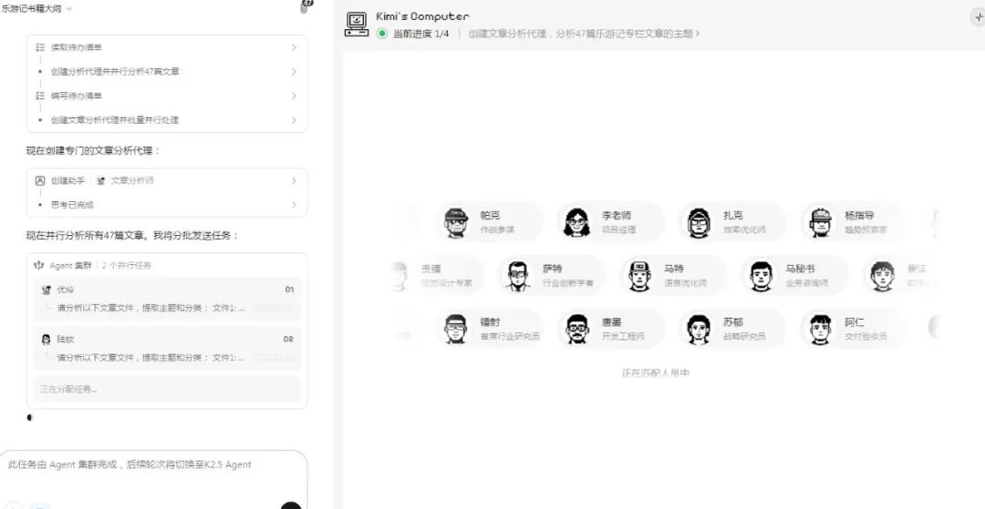The image size is (985, 509).
Task: Expand the 创建分析代理并并行分析47篇文章 chevron
Action: [294, 72]
